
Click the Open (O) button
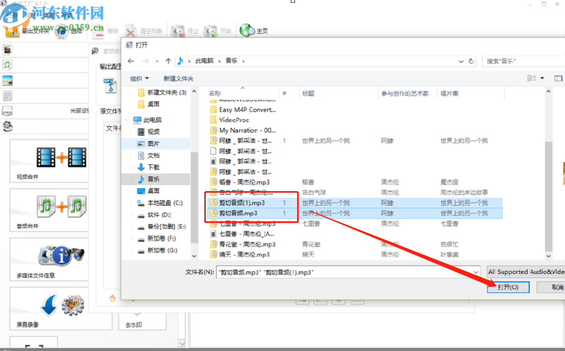[508, 287]
